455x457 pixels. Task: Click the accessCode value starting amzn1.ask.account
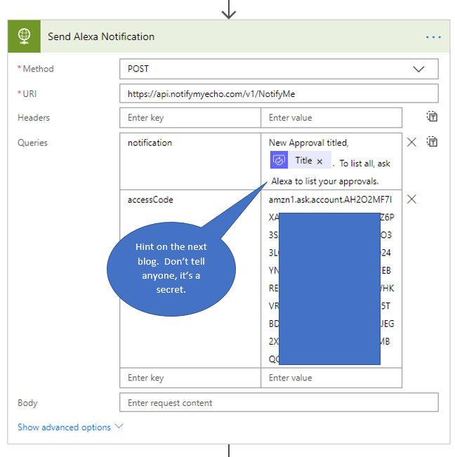(x=331, y=279)
